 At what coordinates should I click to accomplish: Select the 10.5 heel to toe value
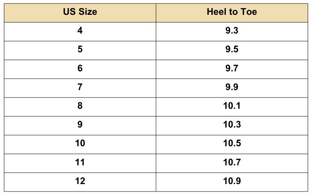coord(232,143)
